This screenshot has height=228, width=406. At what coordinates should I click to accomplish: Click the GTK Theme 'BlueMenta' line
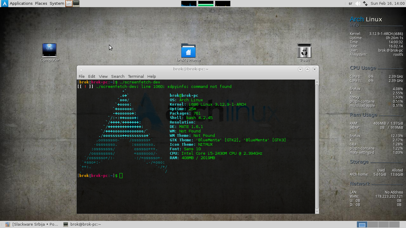pyautogui.click(x=228, y=140)
